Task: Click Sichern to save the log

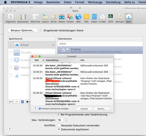Action: pos(102,109)
